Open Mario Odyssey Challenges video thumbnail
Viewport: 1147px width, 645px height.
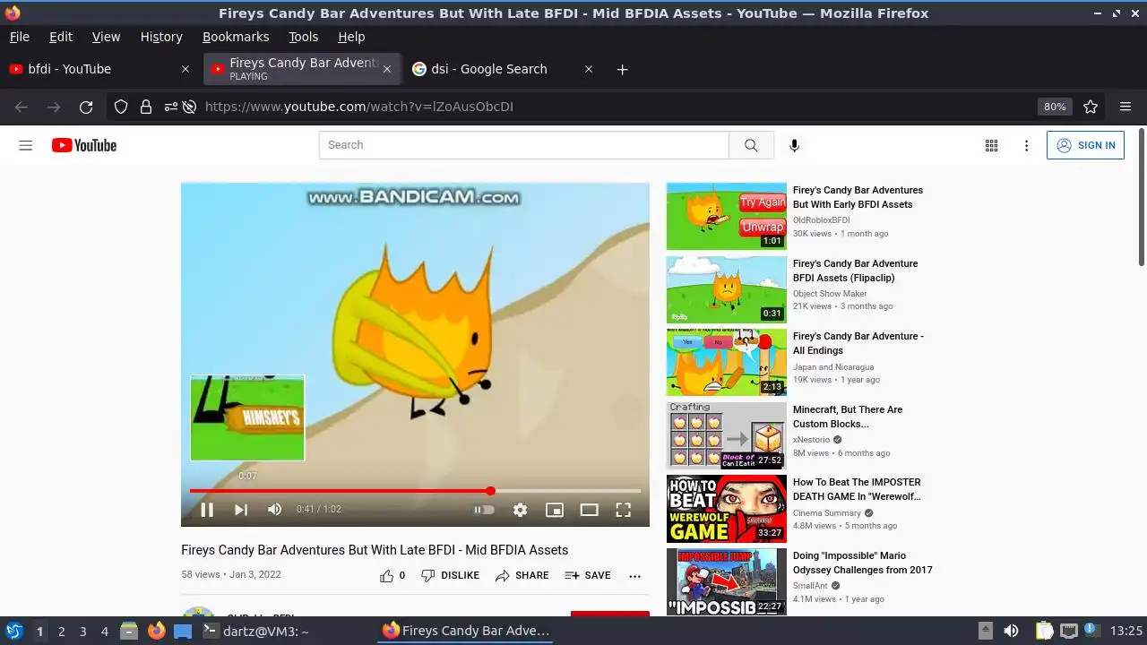pos(727,581)
